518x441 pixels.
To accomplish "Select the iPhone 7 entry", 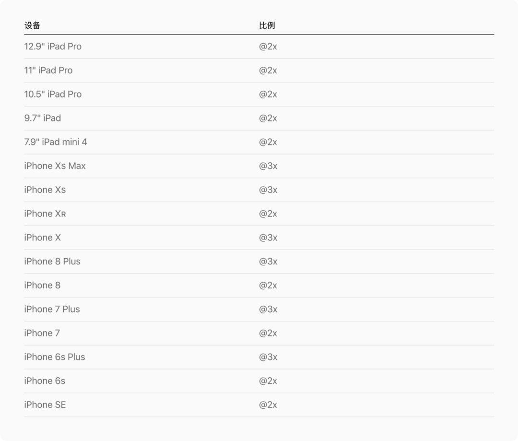I will [42, 333].
